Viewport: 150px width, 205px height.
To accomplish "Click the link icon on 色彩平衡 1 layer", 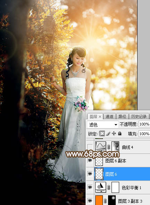I will click(x=109, y=188).
